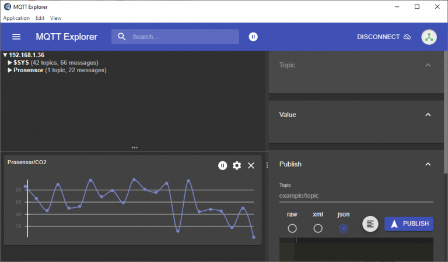Collapse the Publish panel
Viewport: 448px width, 262px height.
(428, 164)
